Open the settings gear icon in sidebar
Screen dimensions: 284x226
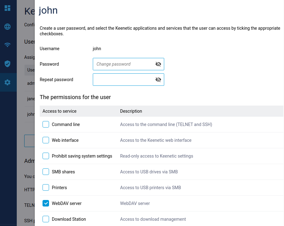point(7,82)
